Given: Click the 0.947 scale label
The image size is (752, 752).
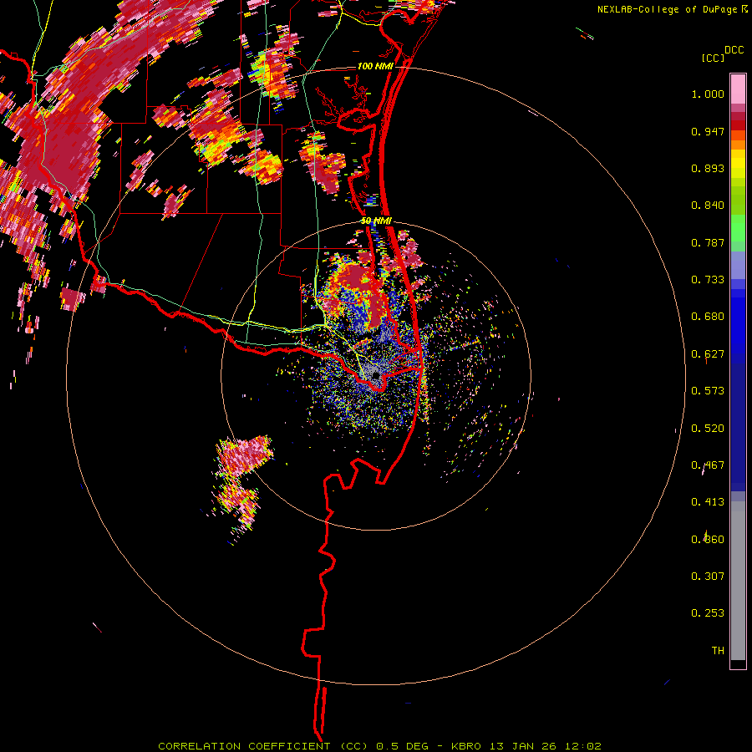Looking at the screenshot, I should click(x=708, y=131).
